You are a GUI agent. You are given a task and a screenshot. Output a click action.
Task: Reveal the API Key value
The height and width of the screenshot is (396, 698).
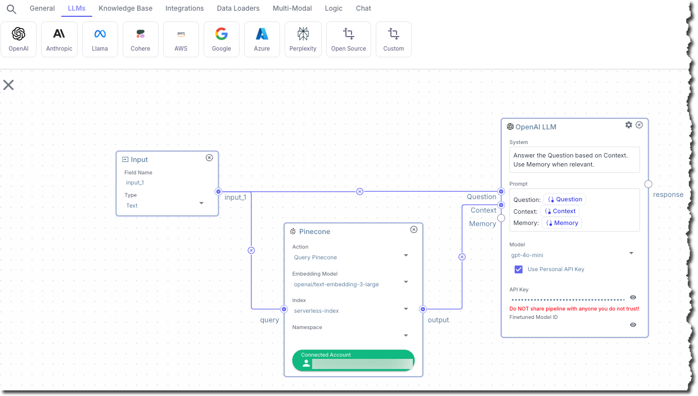coord(633,297)
